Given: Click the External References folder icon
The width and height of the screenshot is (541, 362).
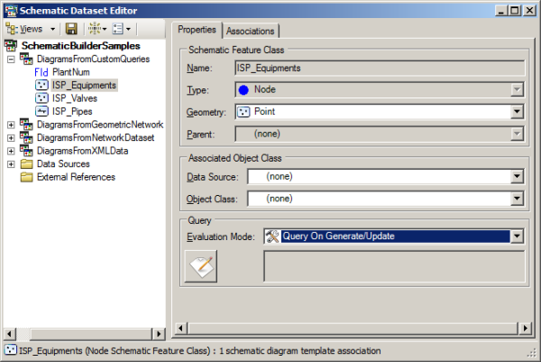Looking at the screenshot, I should (x=26, y=177).
